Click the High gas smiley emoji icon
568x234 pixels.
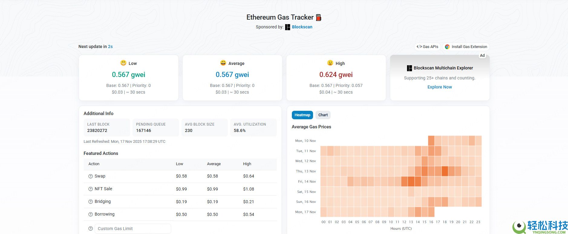tap(330, 63)
